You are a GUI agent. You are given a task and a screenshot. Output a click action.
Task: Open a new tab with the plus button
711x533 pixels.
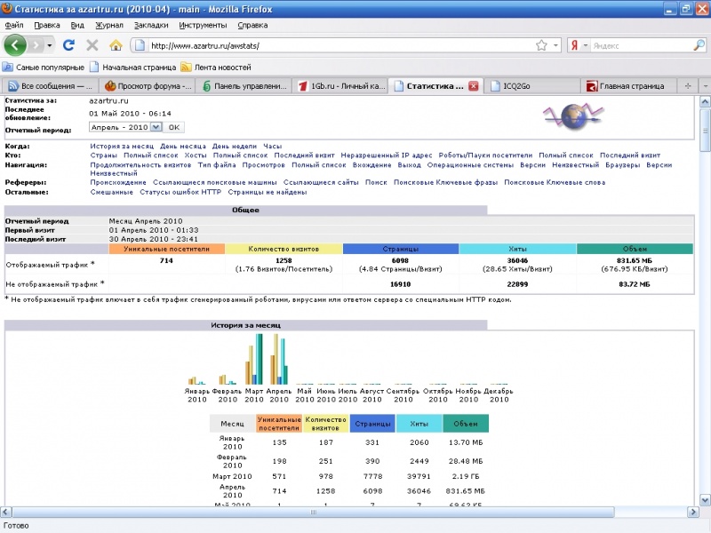pos(687,86)
